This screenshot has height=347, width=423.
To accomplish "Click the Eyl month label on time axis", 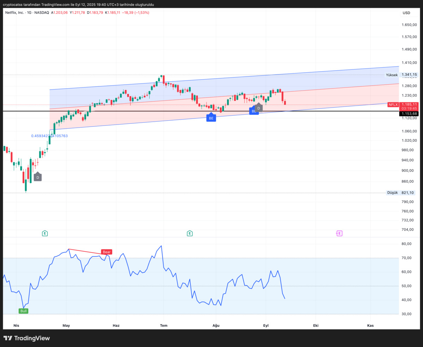I will pyautogui.click(x=266, y=325).
